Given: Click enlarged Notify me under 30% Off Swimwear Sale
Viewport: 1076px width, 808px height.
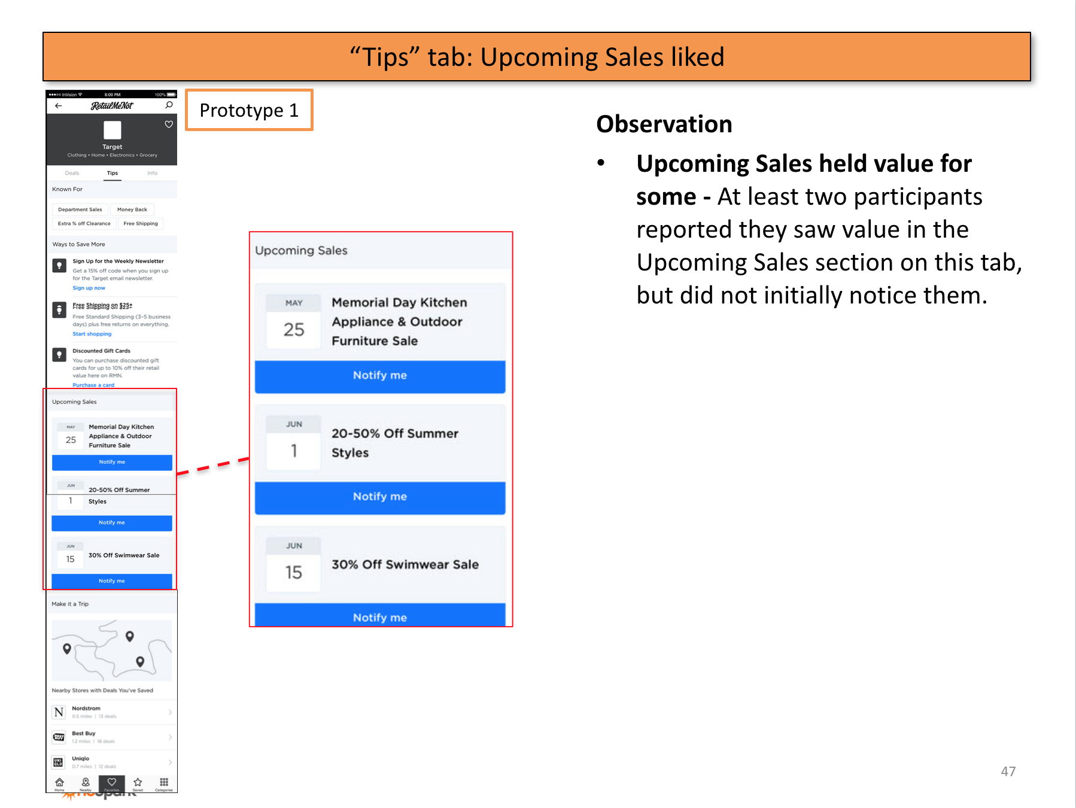Looking at the screenshot, I should tap(380, 616).
